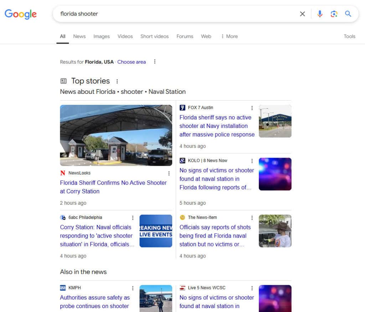
Task: Open KOLO 'No signs of victims or shooter' article
Action: point(216,179)
